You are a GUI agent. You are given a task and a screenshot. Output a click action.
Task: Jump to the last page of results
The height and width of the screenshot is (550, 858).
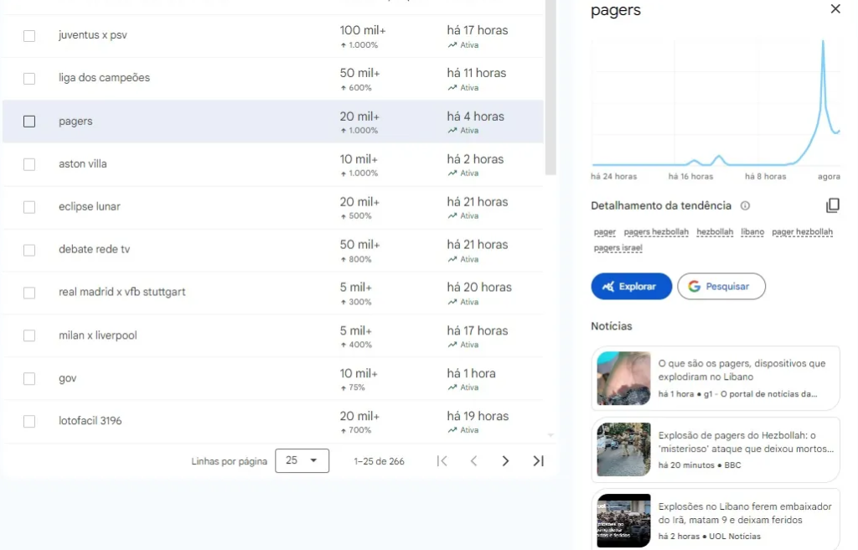[538, 461]
